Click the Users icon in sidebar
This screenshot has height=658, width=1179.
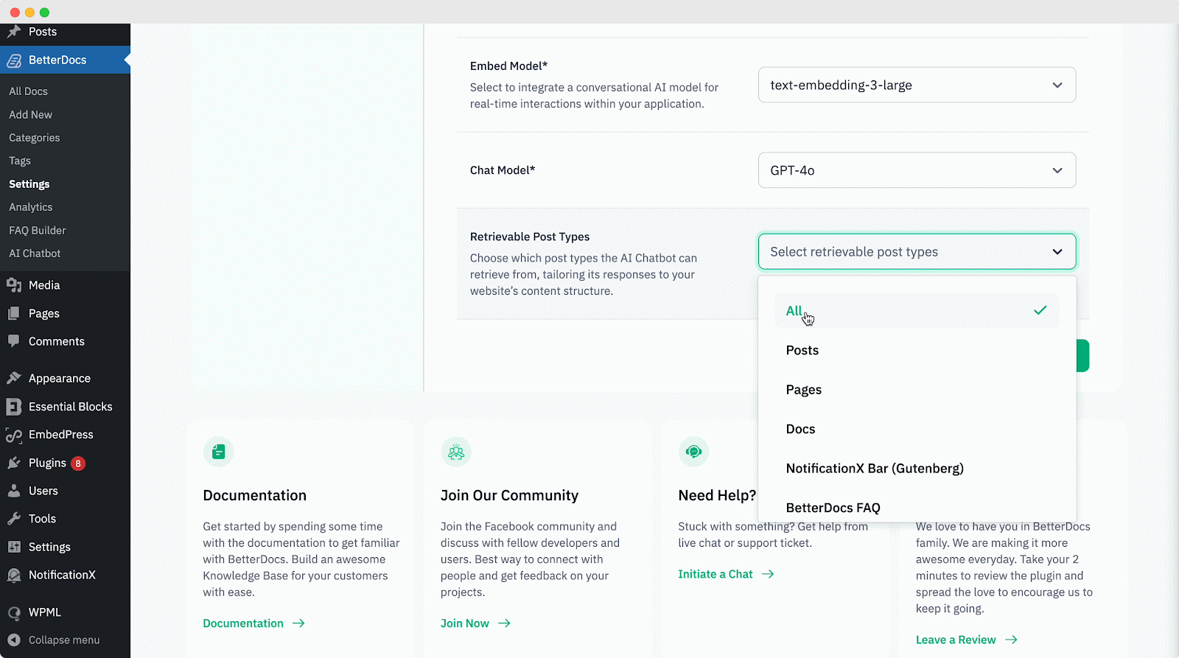14,491
